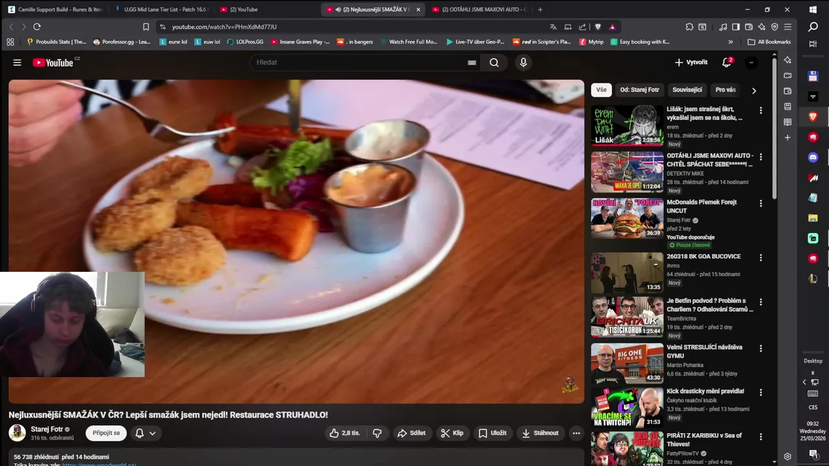The width and height of the screenshot is (829, 466).
Task: Click the translate page icon in the address bar
Action: coord(553,27)
